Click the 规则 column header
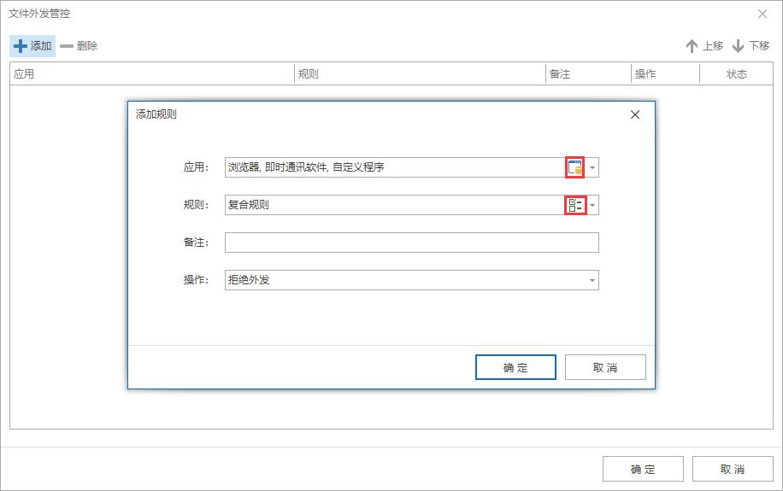This screenshot has width=783, height=491. [x=419, y=74]
